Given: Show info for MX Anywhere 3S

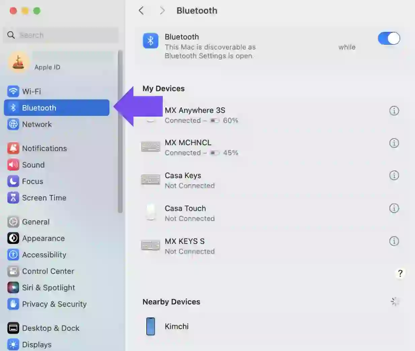Looking at the screenshot, I should 394,110.
